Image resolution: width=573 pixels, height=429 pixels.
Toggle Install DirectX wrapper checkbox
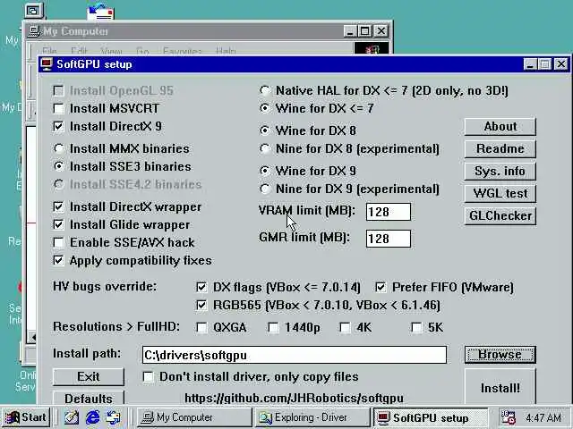[58, 206]
